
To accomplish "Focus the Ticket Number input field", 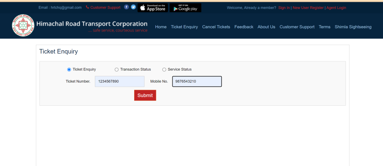I will click(x=120, y=82).
